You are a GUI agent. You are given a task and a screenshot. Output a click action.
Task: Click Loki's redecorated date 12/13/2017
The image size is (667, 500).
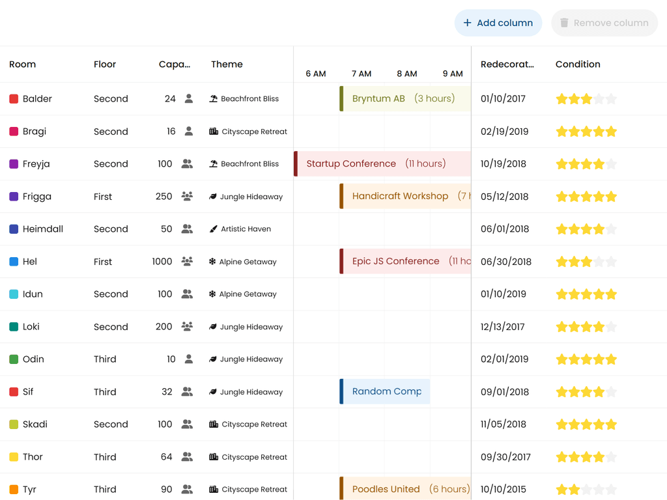[x=503, y=327]
